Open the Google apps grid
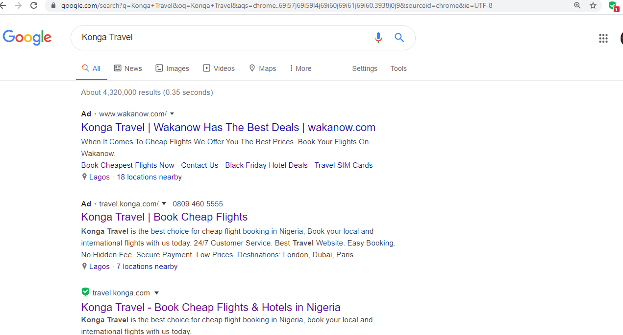 603,38
